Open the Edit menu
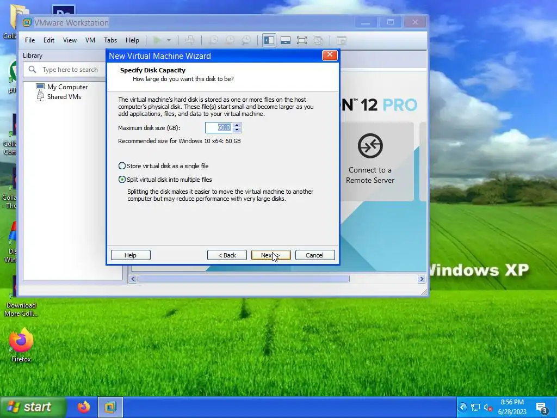The width and height of the screenshot is (557, 418). coord(48,40)
